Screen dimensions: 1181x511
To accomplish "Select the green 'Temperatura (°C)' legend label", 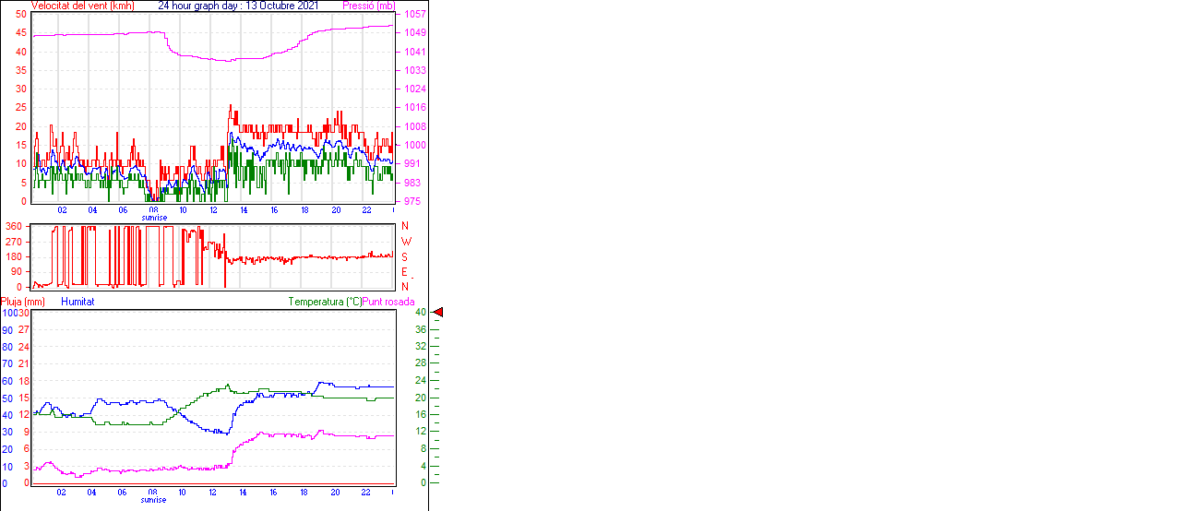I will pos(325,302).
